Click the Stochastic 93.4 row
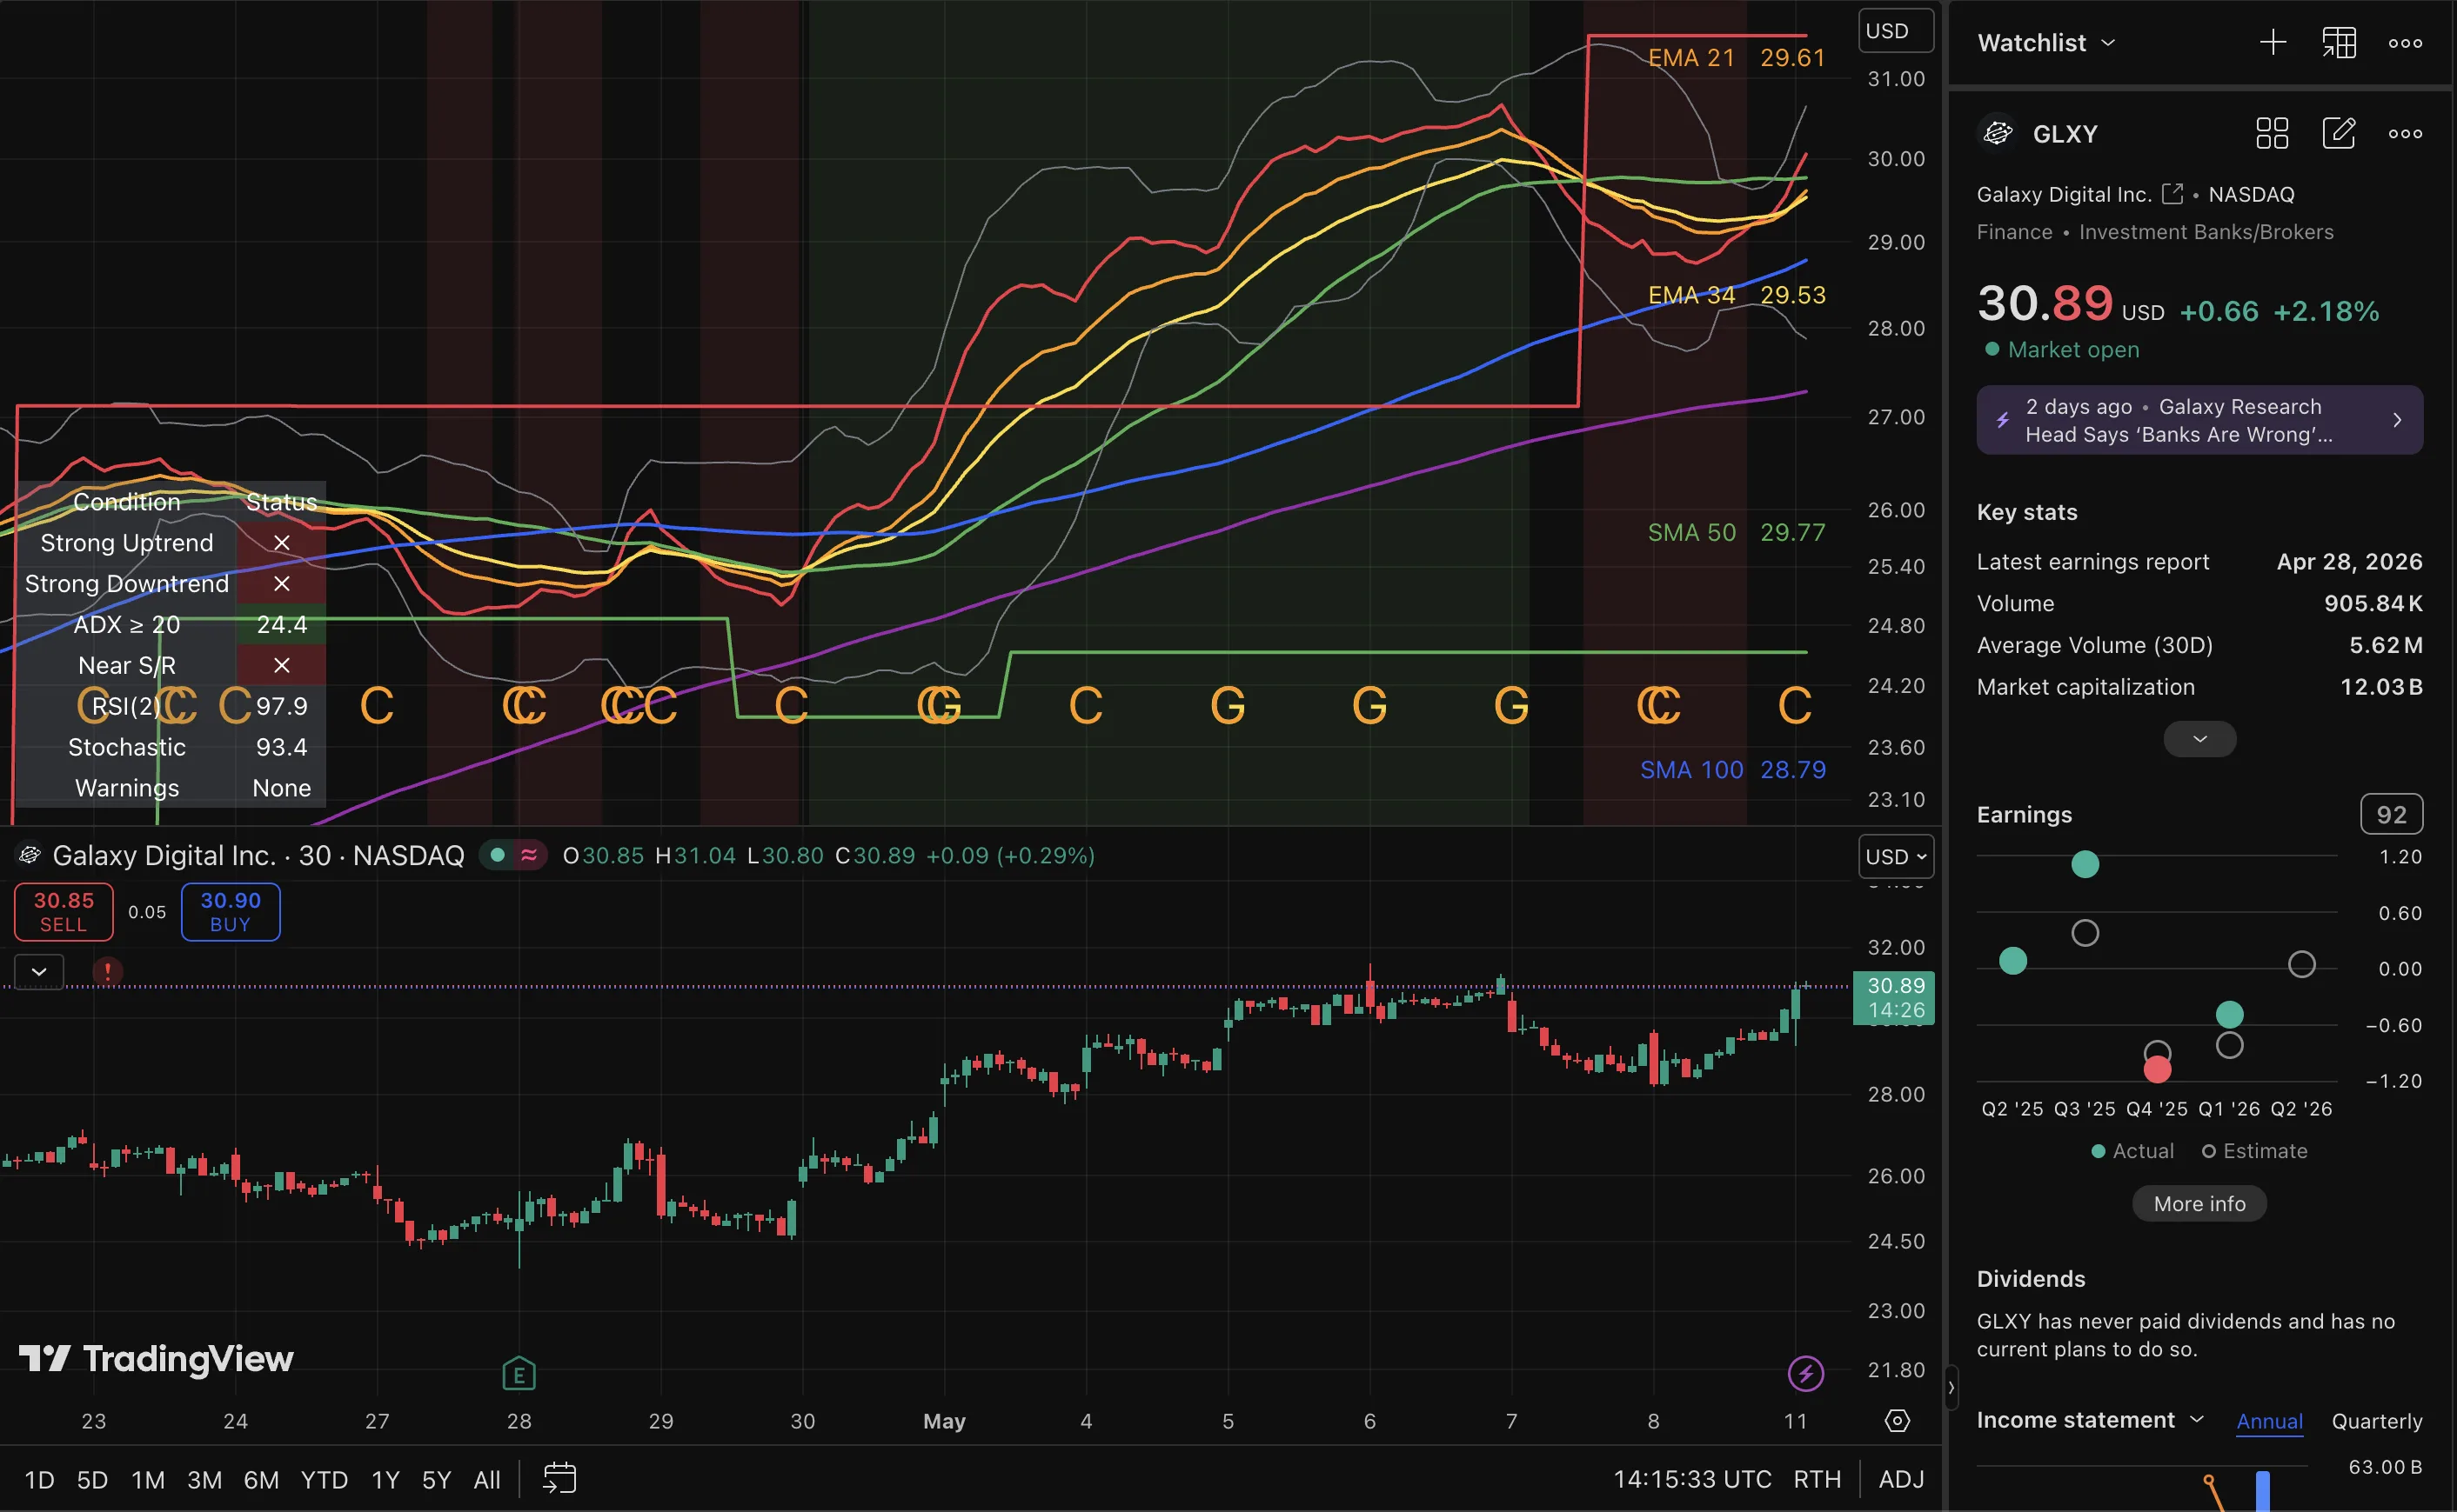 170,747
